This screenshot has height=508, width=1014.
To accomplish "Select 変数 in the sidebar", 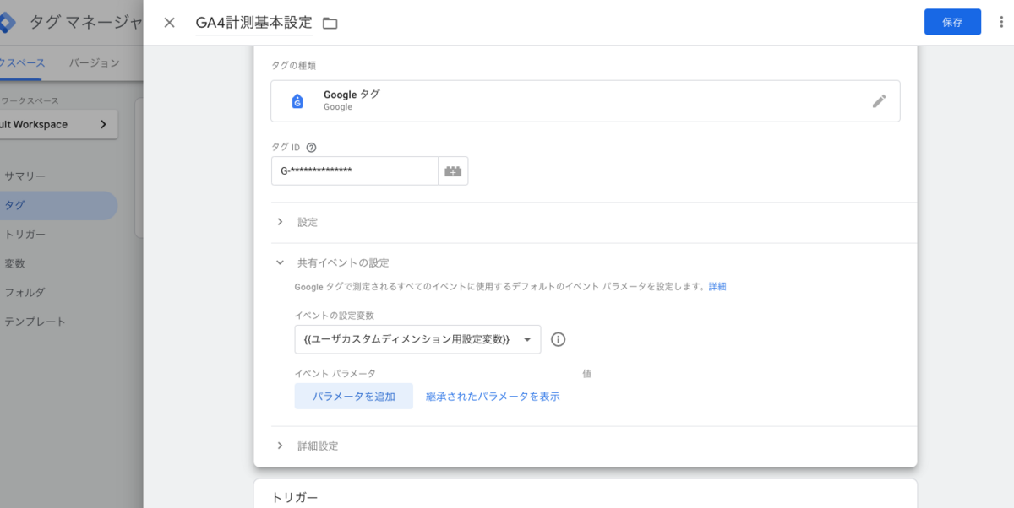I will [x=14, y=263].
